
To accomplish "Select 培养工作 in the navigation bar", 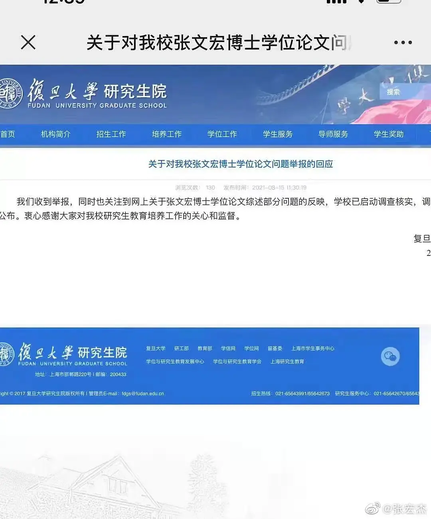I will [x=166, y=134].
